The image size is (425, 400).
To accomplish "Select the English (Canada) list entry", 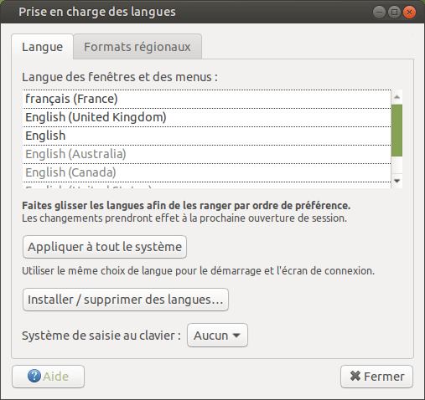I will [x=206, y=172].
